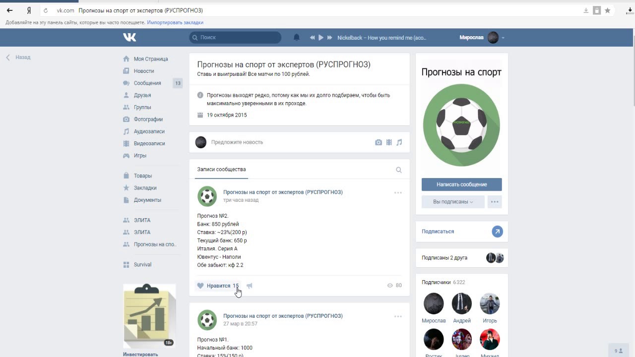Open the notifications bell
The image size is (635, 357).
tap(297, 38)
